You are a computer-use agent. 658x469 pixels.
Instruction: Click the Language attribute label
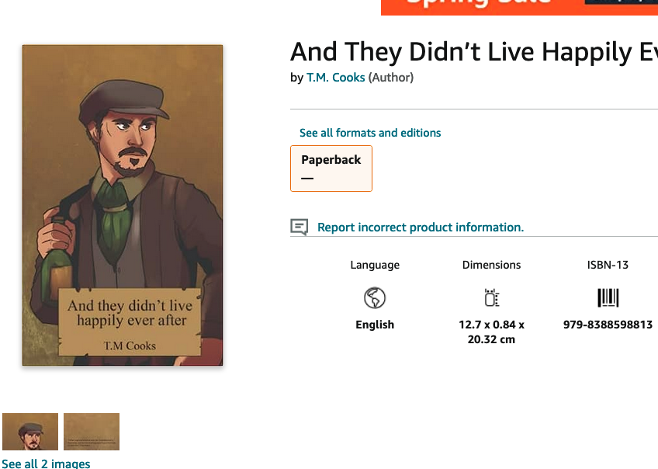(x=375, y=265)
